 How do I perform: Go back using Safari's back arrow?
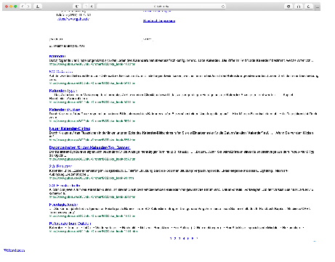point(23,7)
